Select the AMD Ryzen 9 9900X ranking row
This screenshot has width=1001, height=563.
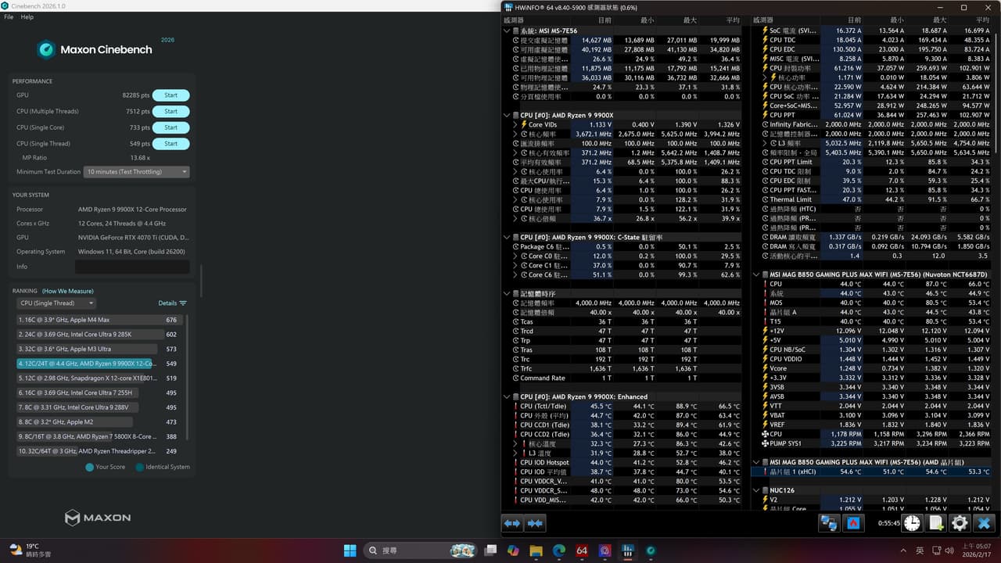99,364
